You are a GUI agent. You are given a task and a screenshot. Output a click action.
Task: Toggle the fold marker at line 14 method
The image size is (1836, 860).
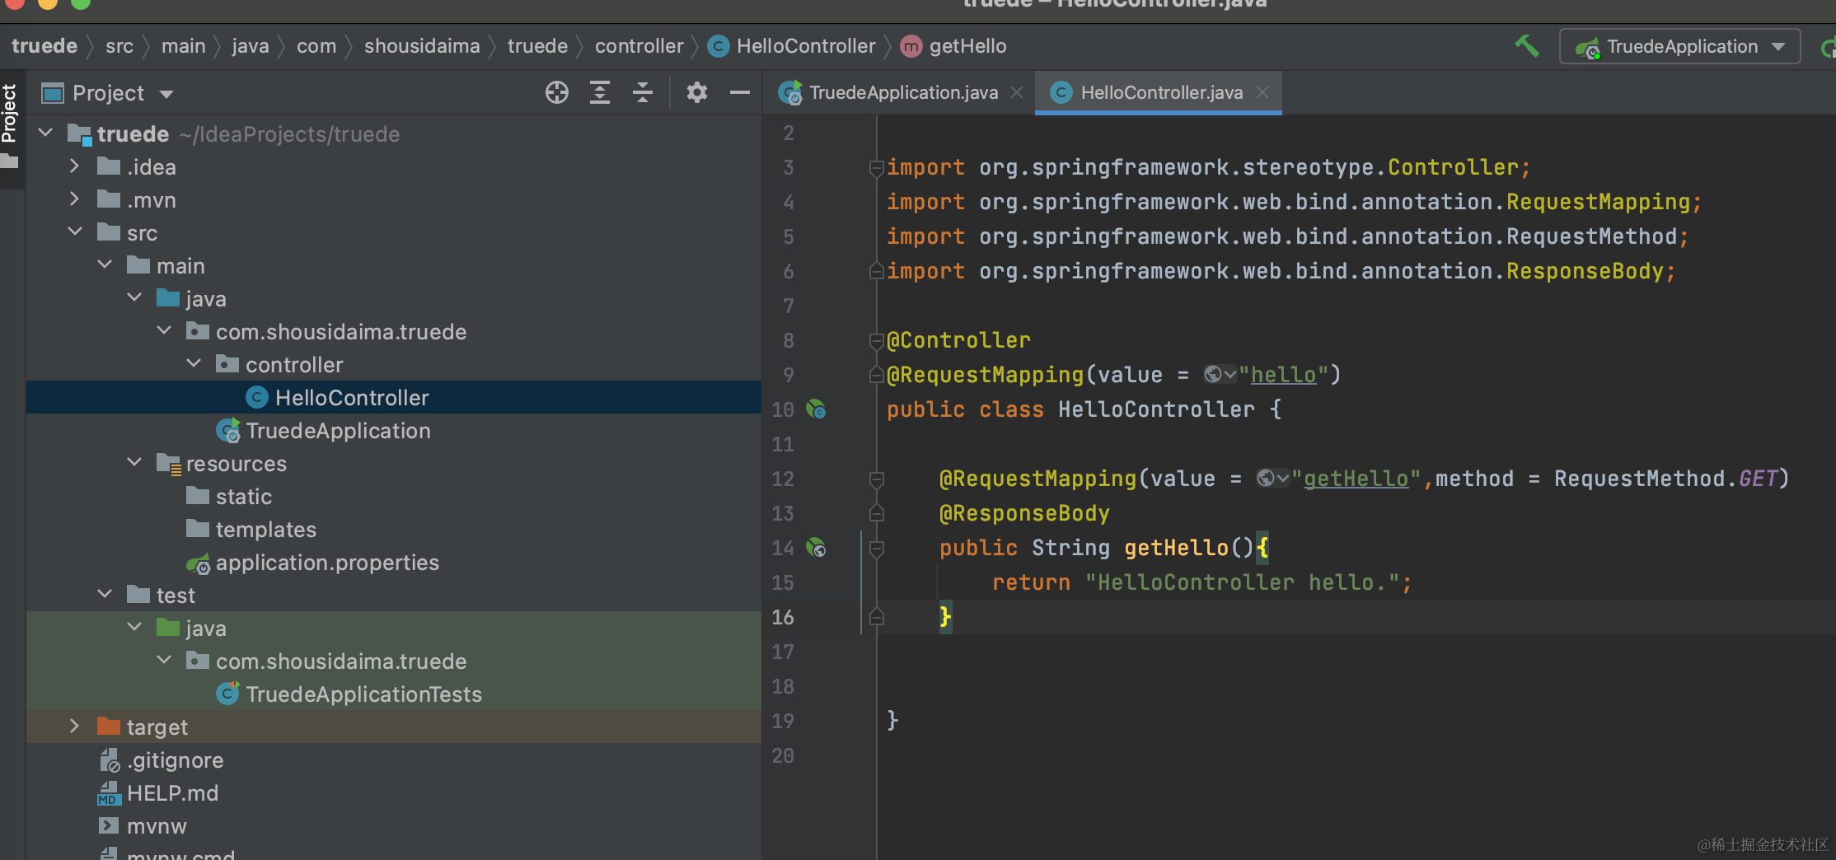pyautogui.click(x=876, y=549)
